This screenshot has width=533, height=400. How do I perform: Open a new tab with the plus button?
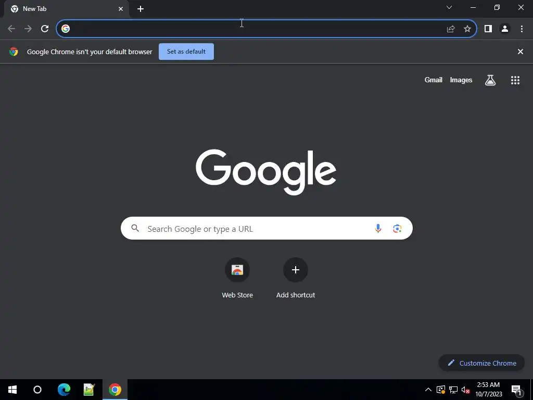(x=141, y=9)
